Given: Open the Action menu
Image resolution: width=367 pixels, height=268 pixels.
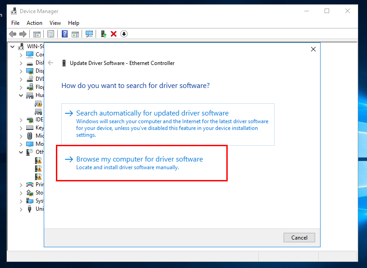Looking at the screenshot, I should pos(34,23).
